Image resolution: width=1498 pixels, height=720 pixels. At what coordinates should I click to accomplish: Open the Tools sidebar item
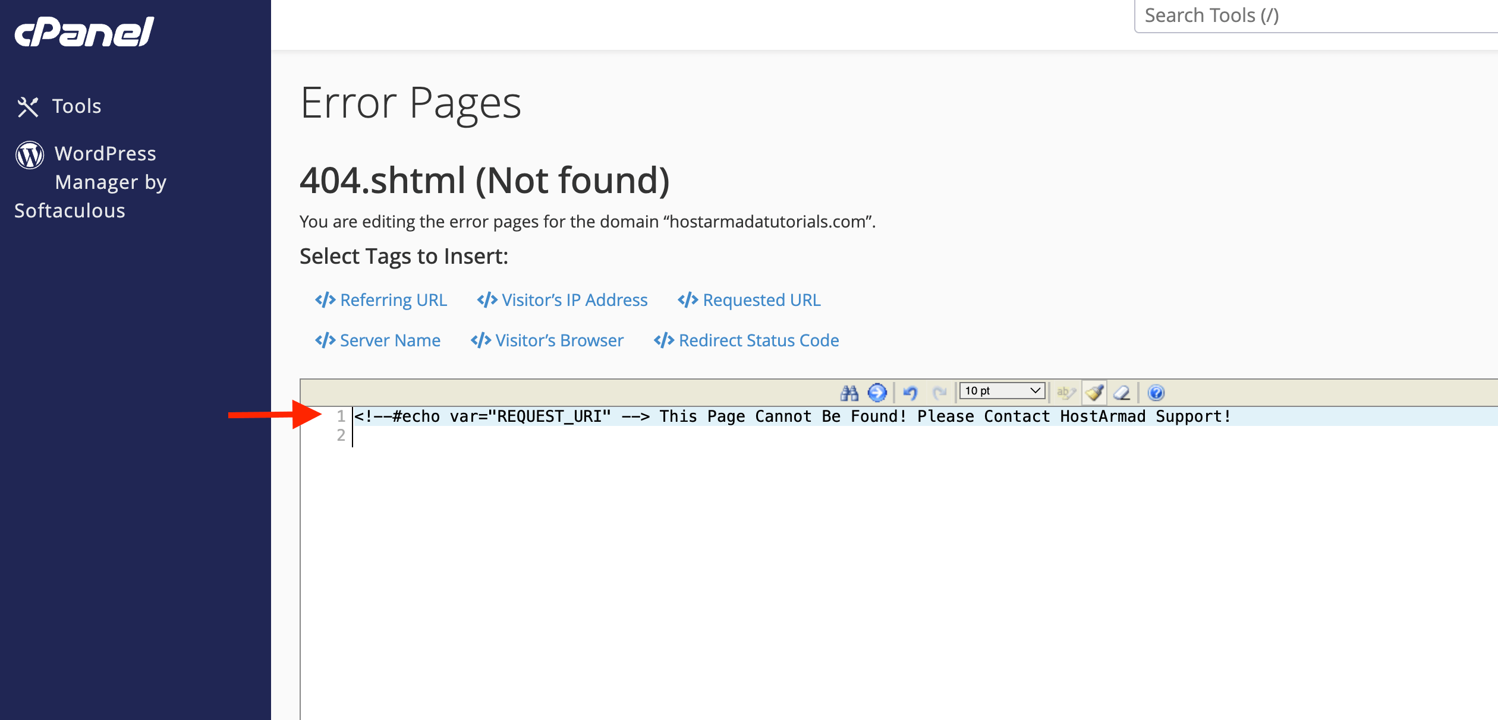click(x=59, y=106)
